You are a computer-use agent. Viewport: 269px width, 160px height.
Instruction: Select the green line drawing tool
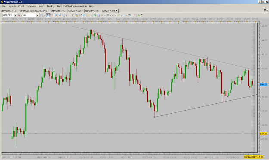coord(118,15)
